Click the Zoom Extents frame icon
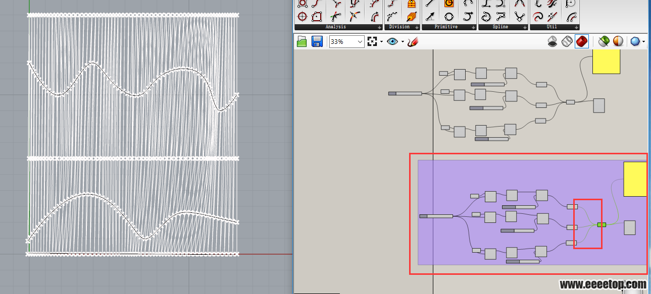The image size is (651, 294). (373, 41)
